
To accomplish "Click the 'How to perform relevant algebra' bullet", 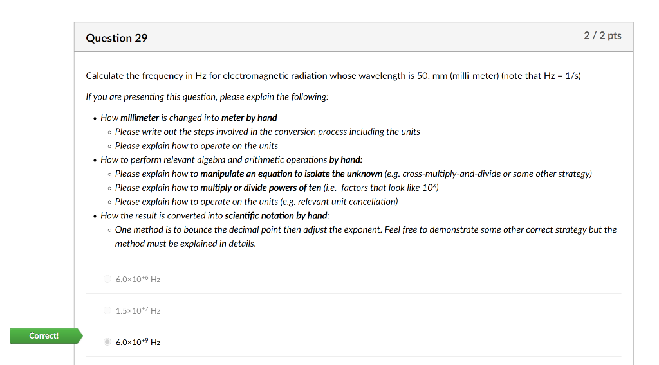I will 232,160.
